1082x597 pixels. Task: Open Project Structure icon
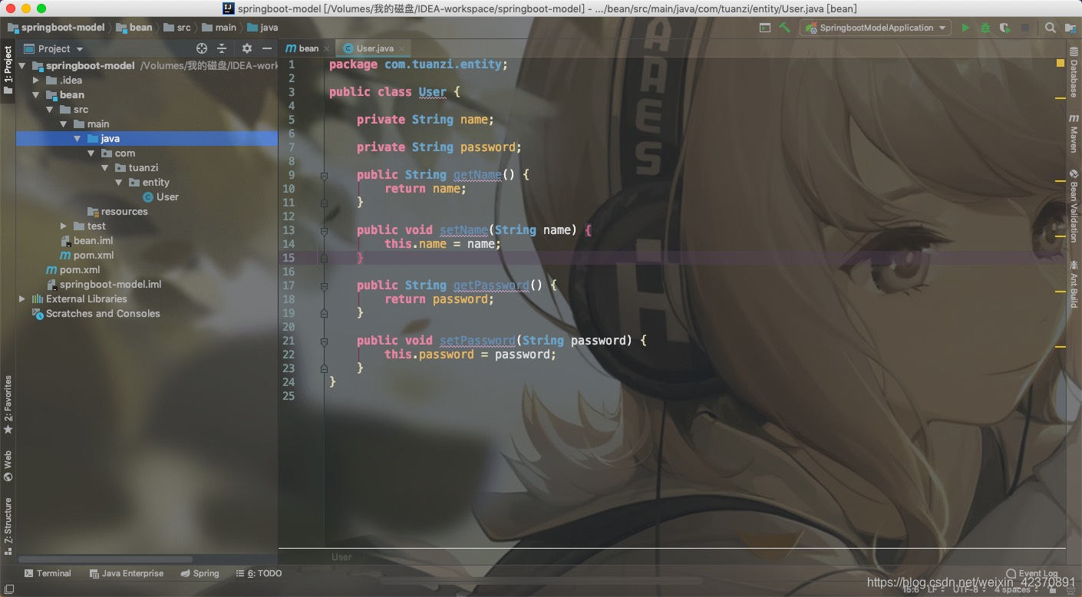pyautogui.click(x=1070, y=28)
